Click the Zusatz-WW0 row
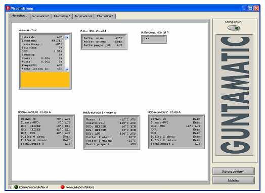 pyautogui.click(x=46, y=122)
